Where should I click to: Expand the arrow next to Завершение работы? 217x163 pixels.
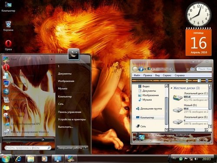pyautogui.click(x=86, y=148)
